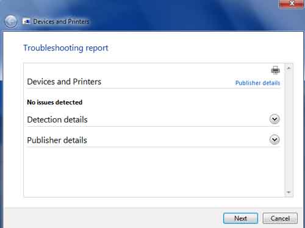305x228 pixels.
Task: Select the Publisher details section heading
Action: point(57,140)
